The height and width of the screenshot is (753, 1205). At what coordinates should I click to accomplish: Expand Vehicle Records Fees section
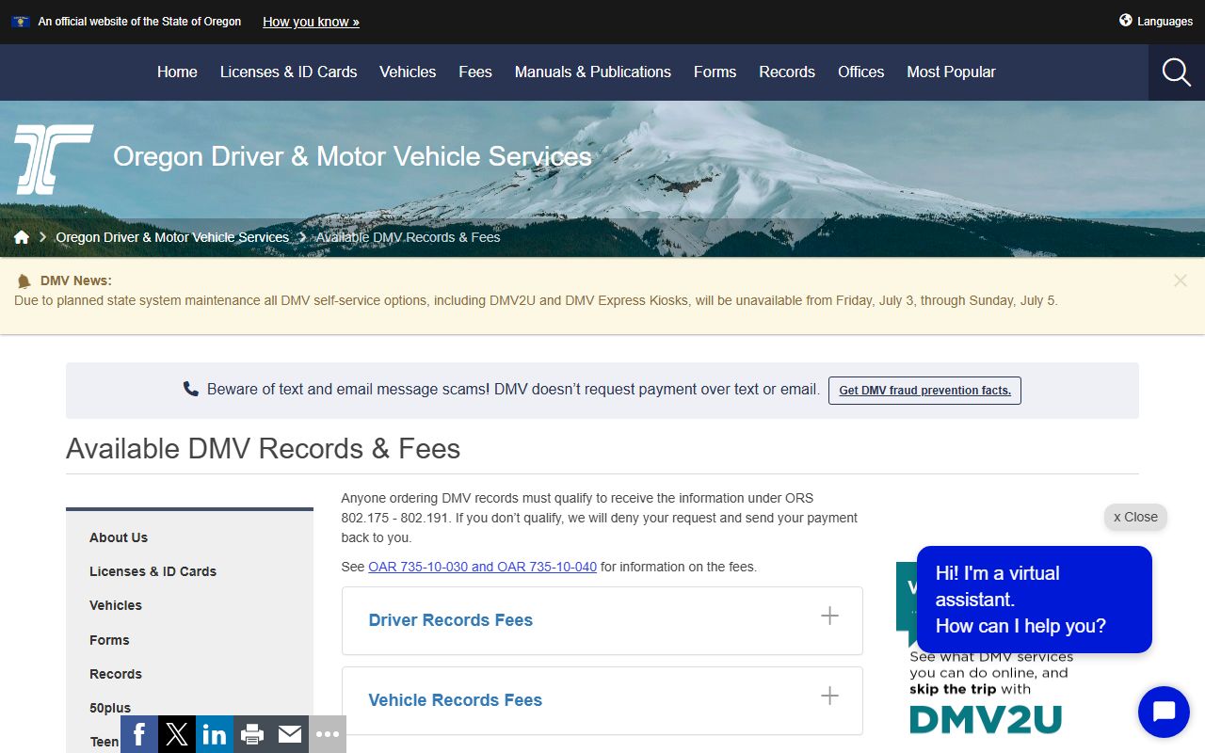click(602, 700)
